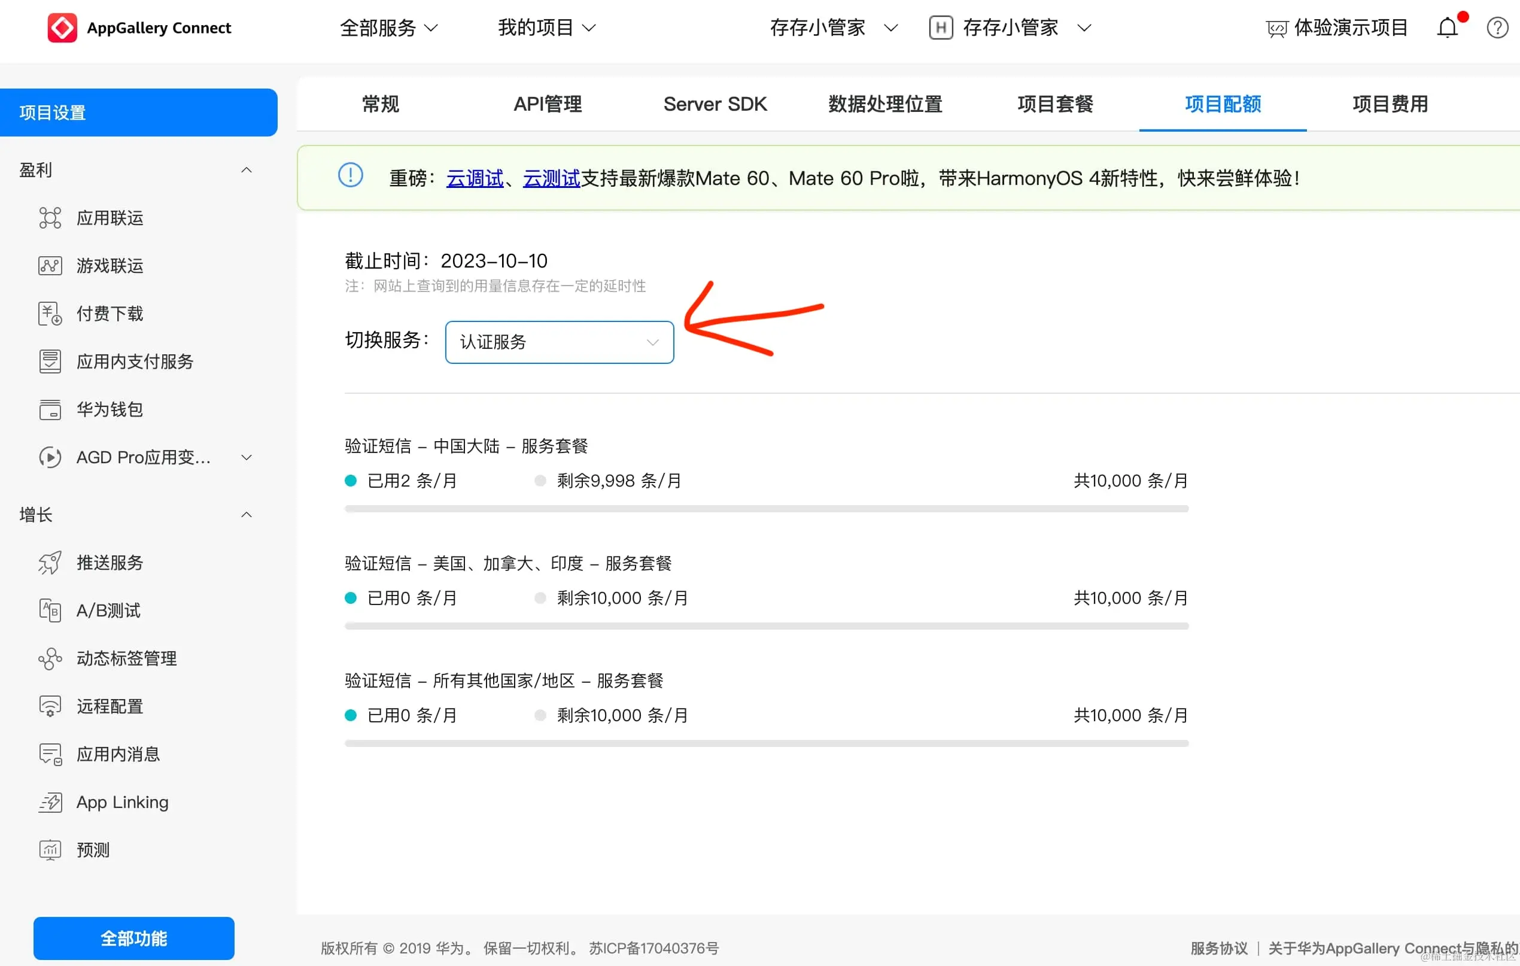Viewport: 1520px width, 966px height.
Task: Expand the AGD Pro应用变... sidebar item
Action: 247,457
